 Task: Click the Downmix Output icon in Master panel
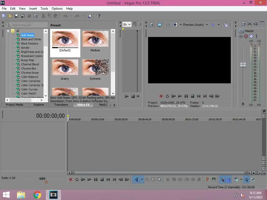coord(250,24)
